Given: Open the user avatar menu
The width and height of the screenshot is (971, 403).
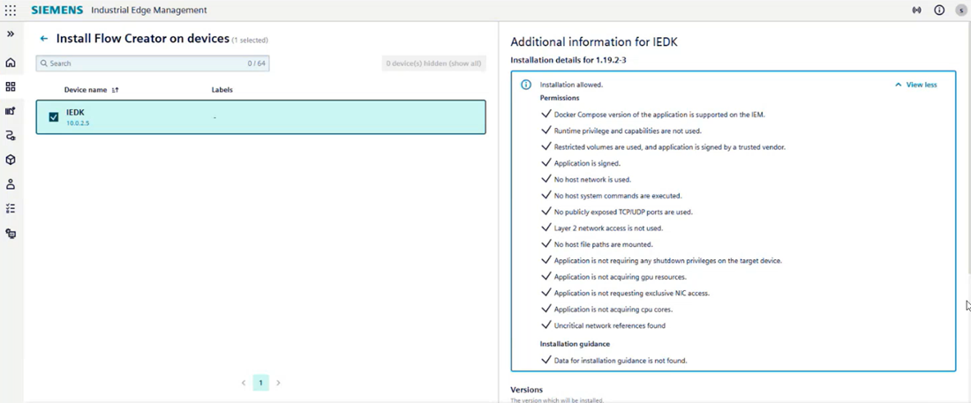Looking at the screenshot, I should click(961, 11).
